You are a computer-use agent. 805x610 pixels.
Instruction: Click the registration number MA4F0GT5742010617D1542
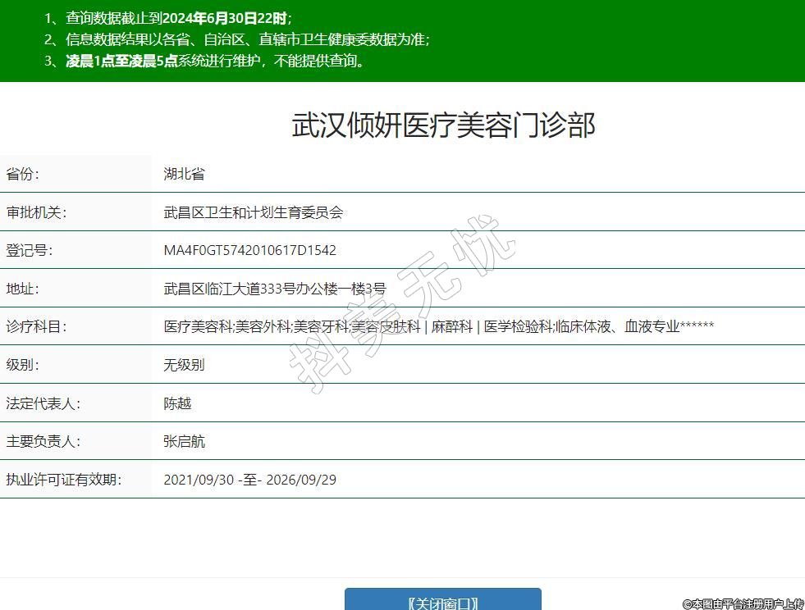[249, 250]
